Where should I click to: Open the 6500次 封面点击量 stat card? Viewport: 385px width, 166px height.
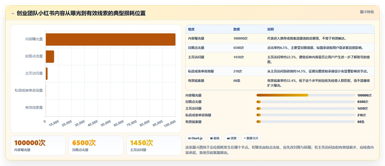click(x=96, y=145)
